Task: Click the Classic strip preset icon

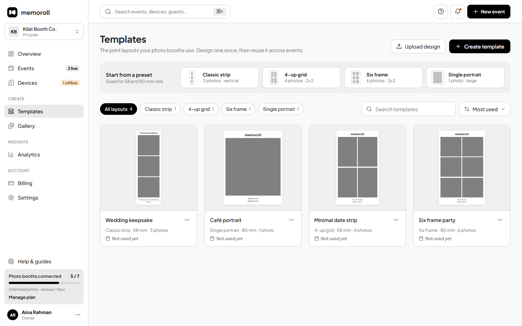Action: 192,78
